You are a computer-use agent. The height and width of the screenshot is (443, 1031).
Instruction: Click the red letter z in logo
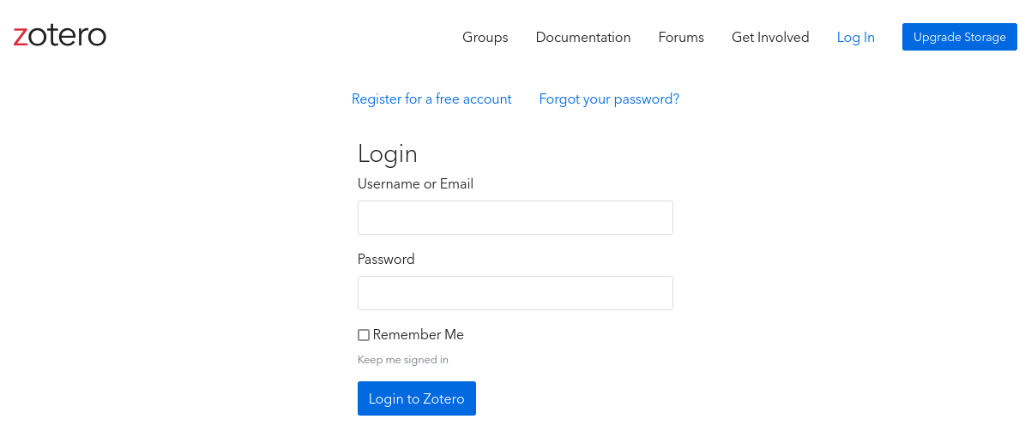point(20,37)
